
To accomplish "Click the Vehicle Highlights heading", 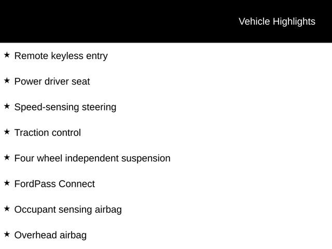I will [x=276, y=22].
